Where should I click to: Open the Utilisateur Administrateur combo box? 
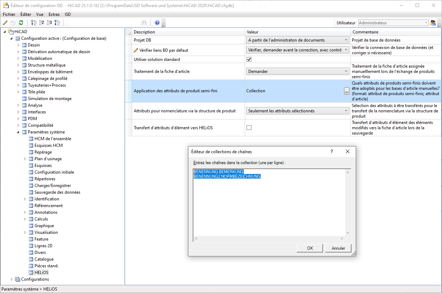tap(393, 23)
